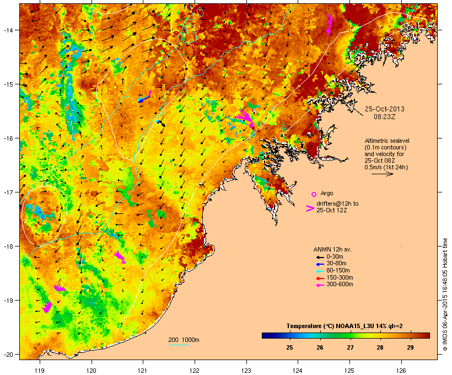Click the 0-30m depth label

tap(335, 257)
